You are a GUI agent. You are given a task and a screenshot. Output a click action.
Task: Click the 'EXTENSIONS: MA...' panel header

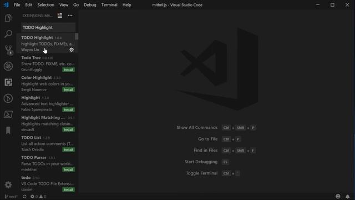click(x=37, y=16)
